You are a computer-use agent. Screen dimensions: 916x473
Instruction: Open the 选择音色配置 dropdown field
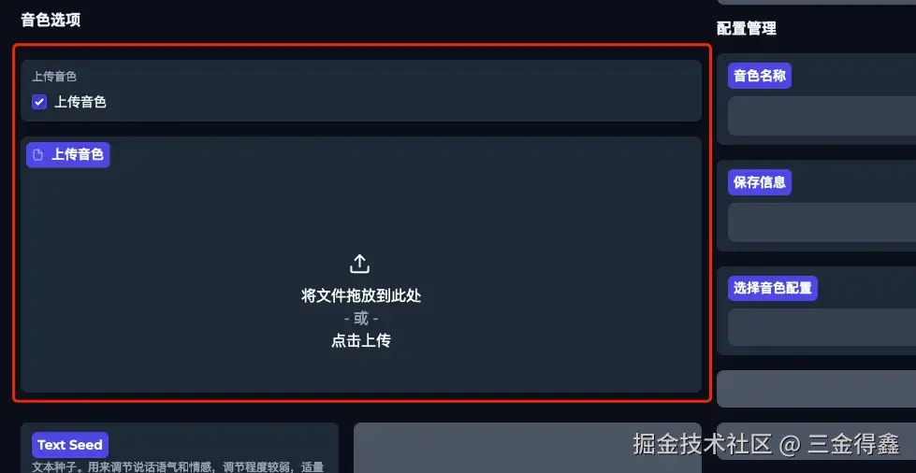click(x=821, y=327)
